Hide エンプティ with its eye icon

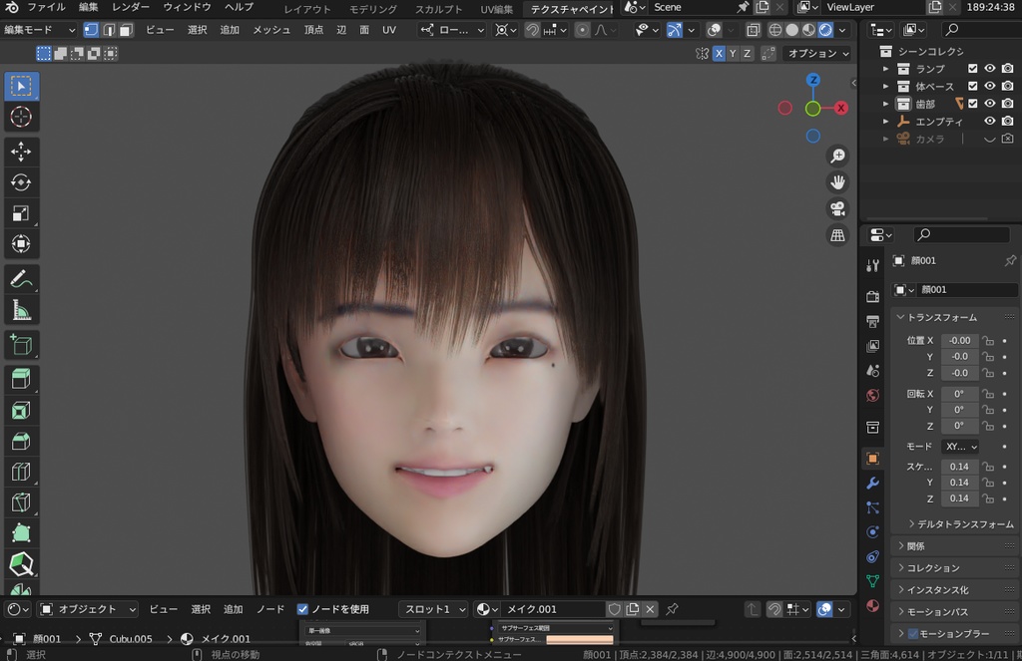click(989, 121)
